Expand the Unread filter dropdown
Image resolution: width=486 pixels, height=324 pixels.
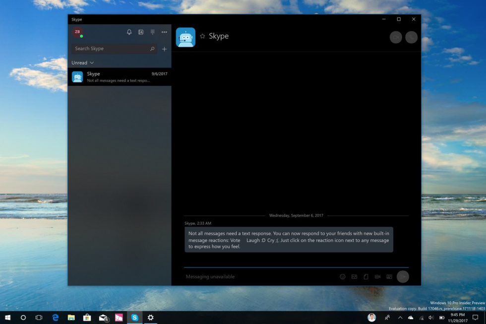pos(82,63)
